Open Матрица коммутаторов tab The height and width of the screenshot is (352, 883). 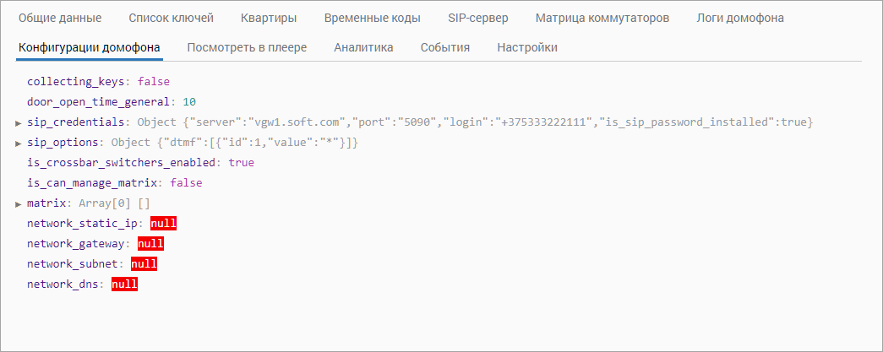pos(602,18)
